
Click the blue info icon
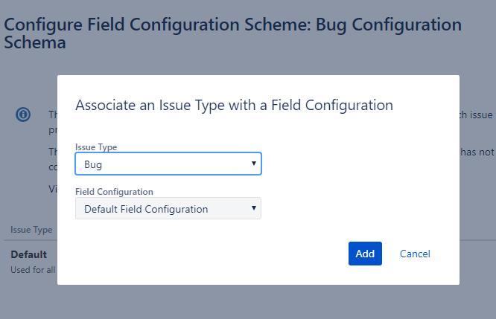coord(23,115)
